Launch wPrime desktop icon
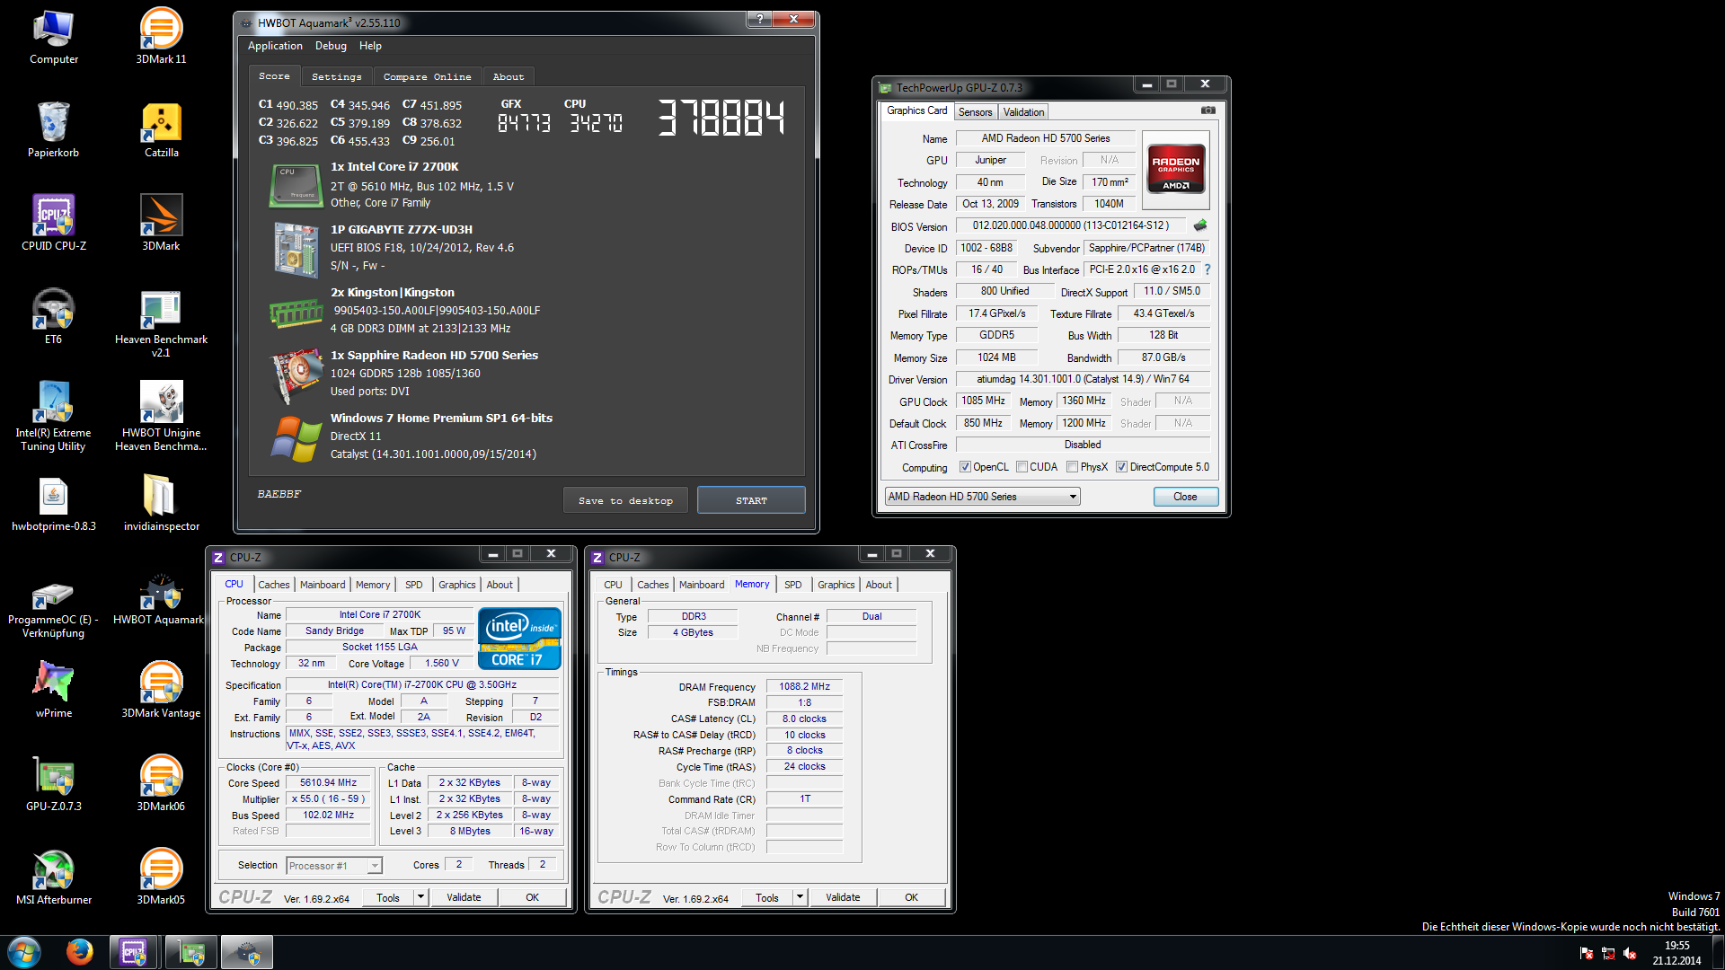1725x970 pixels. (54, 691)
